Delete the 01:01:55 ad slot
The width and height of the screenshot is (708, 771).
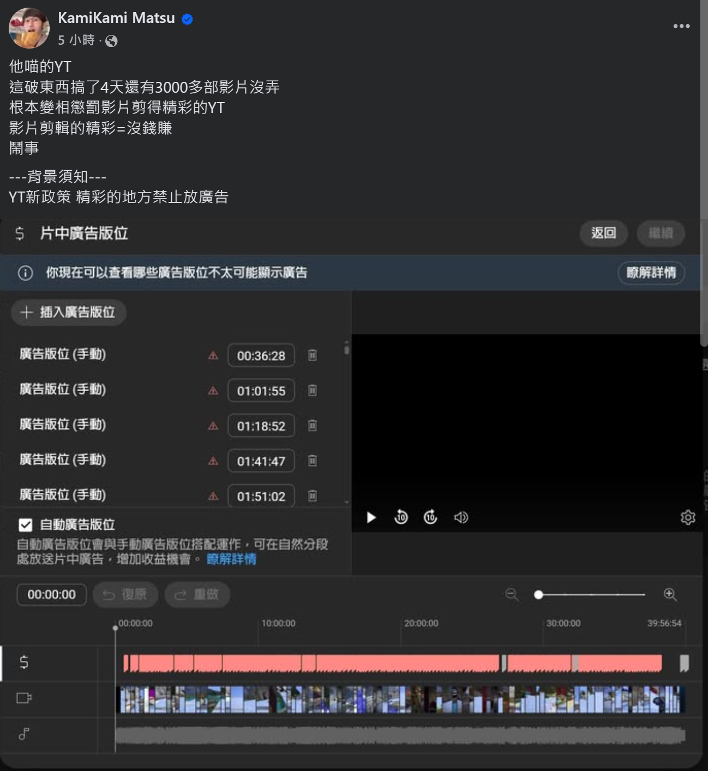(313, 391)
